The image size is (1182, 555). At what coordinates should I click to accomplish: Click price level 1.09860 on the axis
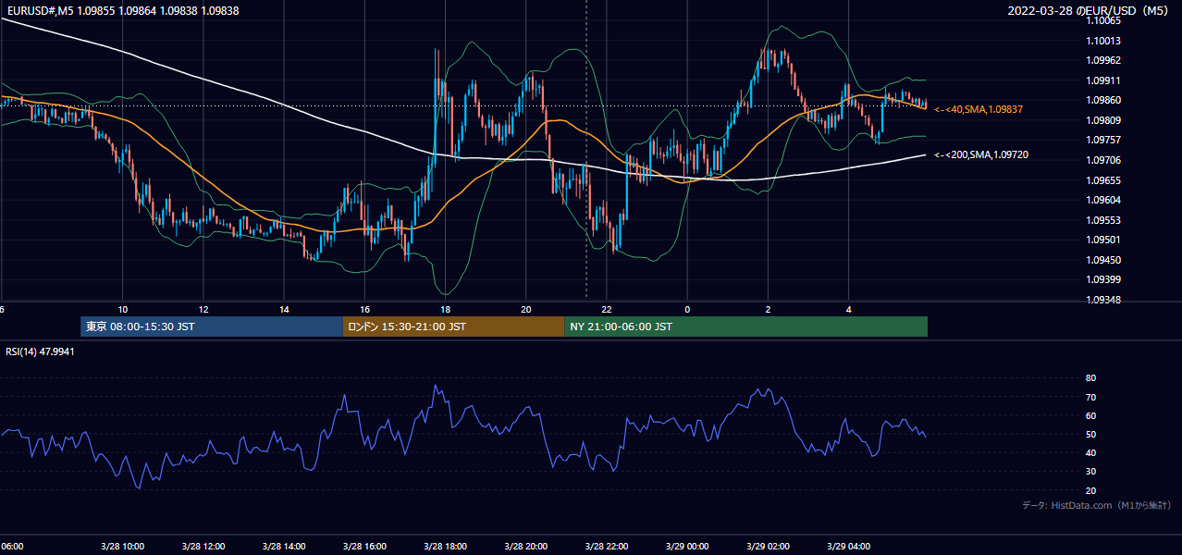(x=1102, y=100)
